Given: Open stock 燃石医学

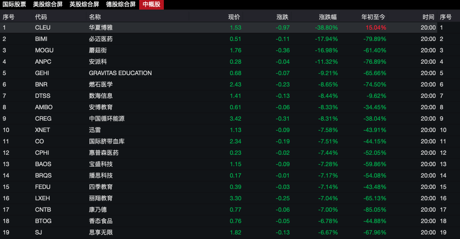Looking at the screenshot, I should [x=100, y=85].
